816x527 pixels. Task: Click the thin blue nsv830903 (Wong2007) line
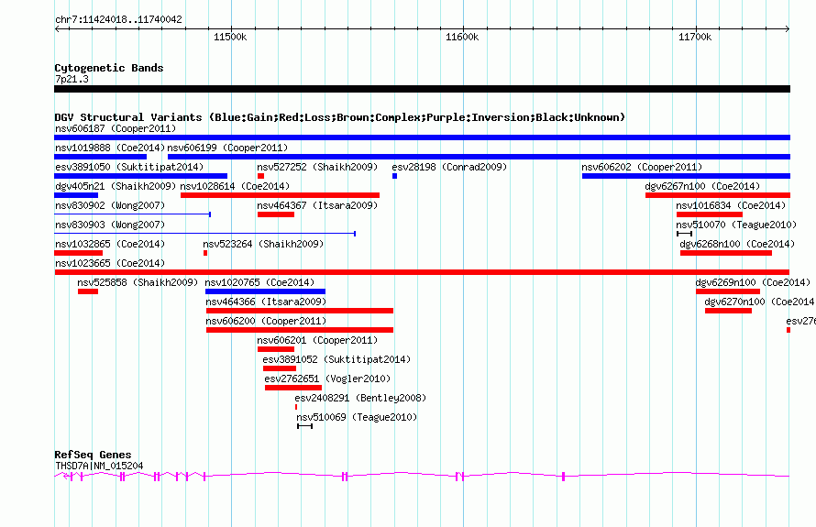click(205, 234)
